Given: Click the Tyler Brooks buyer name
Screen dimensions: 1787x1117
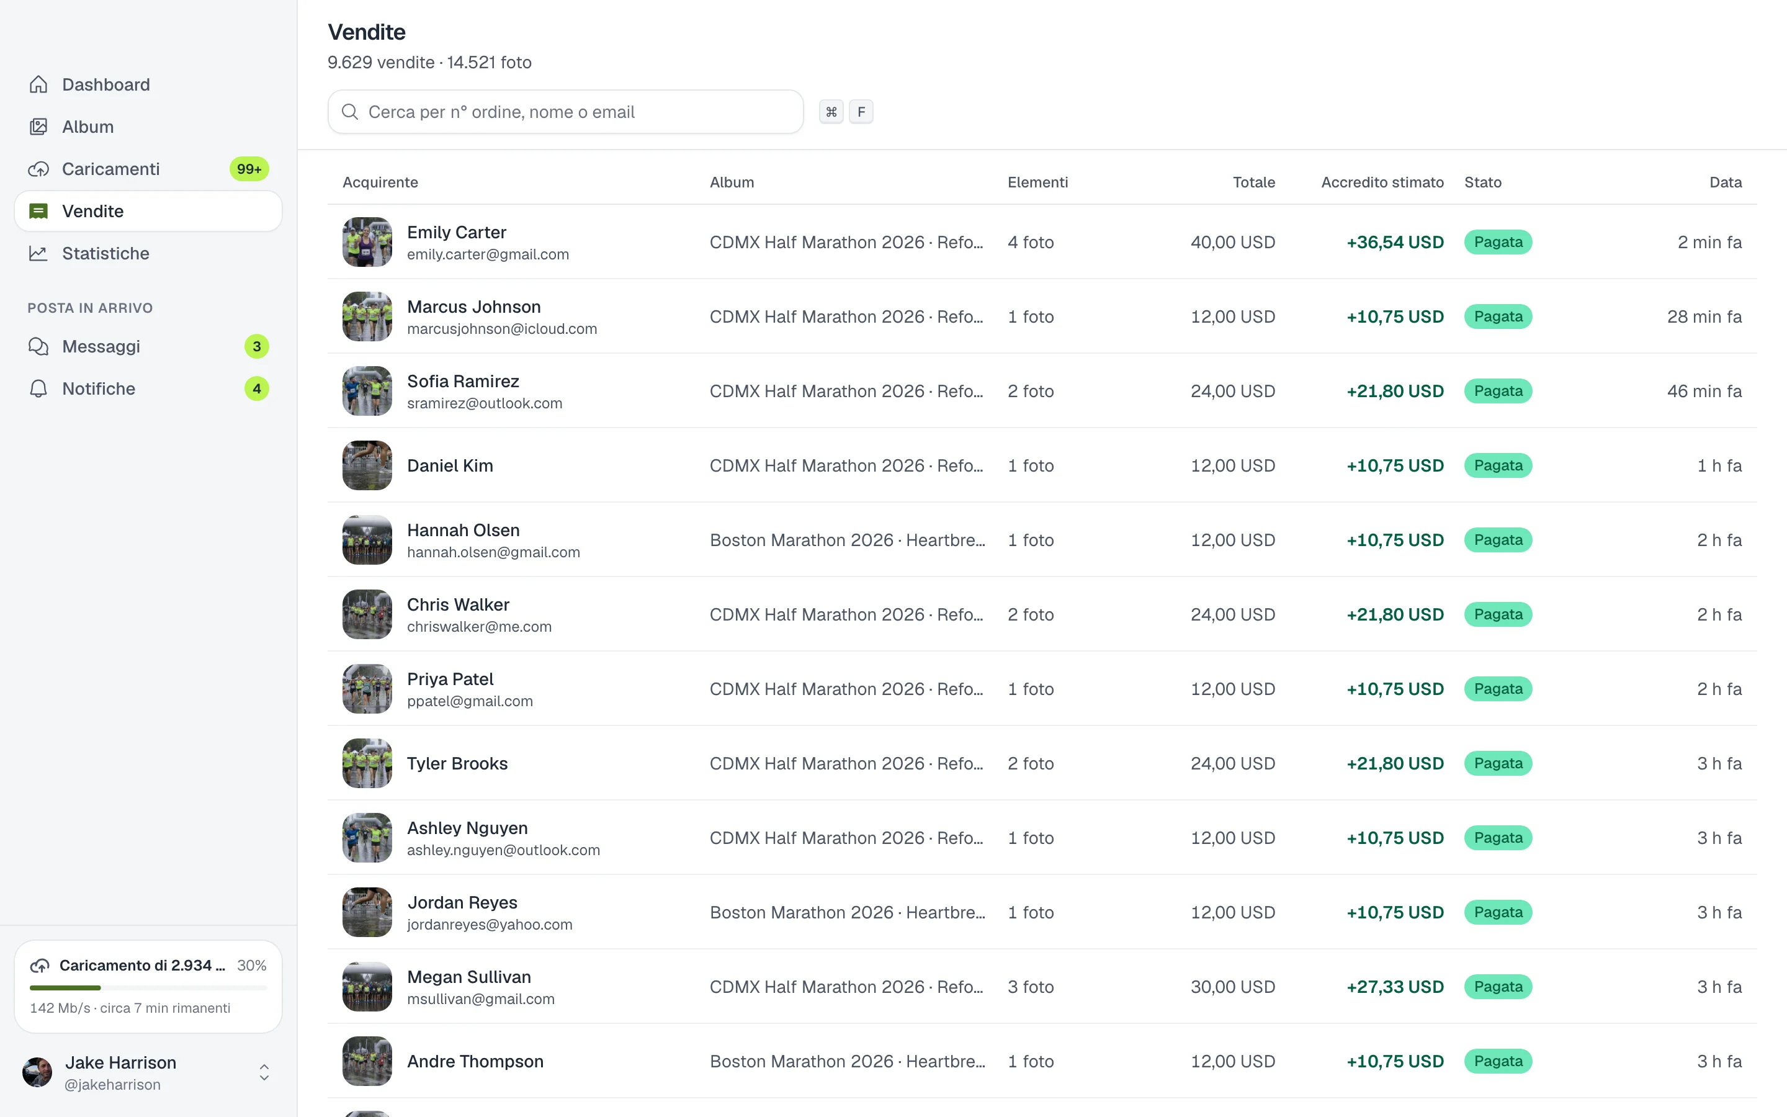Looking at the screenshot, I should 457,764.
